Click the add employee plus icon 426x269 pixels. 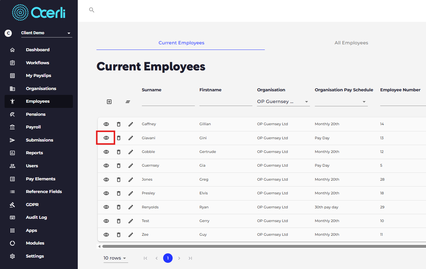[109, 102]
